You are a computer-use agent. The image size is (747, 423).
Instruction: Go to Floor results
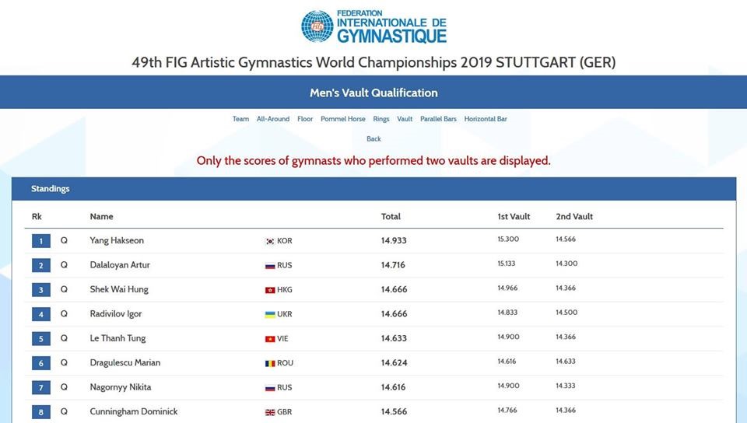coord(305,119)
